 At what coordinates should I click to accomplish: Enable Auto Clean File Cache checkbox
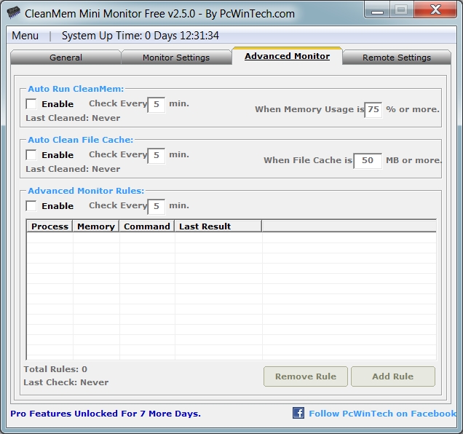click(x=31, y=155)
